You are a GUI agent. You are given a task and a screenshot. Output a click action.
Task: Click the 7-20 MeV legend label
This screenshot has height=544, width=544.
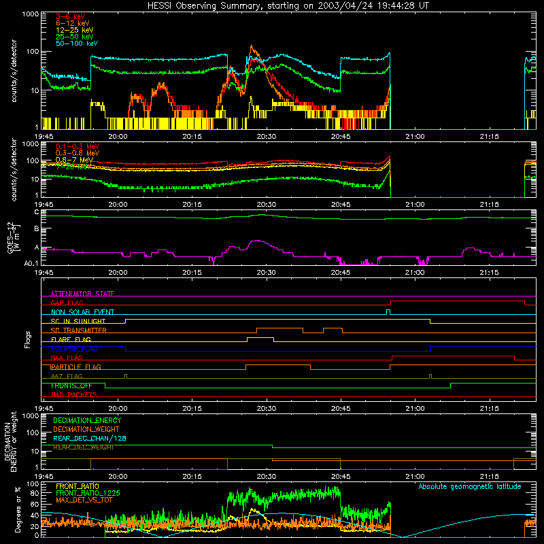73,167
